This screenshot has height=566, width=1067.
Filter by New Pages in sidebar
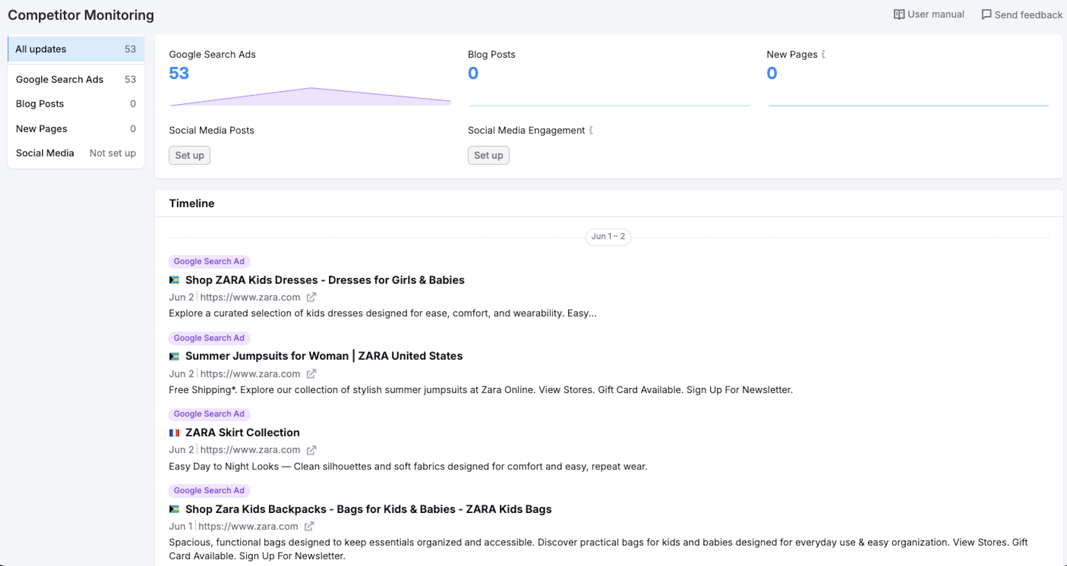click(x=76, y=129)
